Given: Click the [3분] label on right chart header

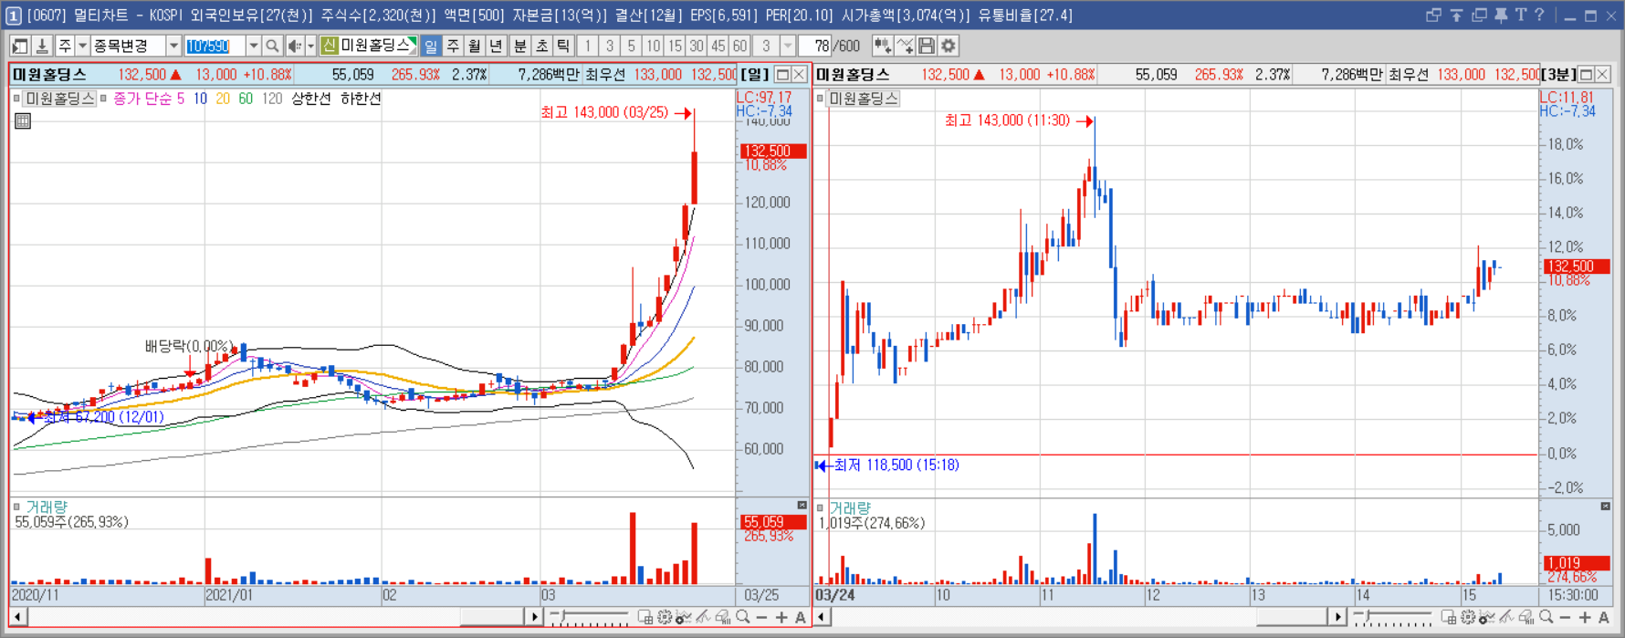Looking at the screenshot, I should 1558,74.
